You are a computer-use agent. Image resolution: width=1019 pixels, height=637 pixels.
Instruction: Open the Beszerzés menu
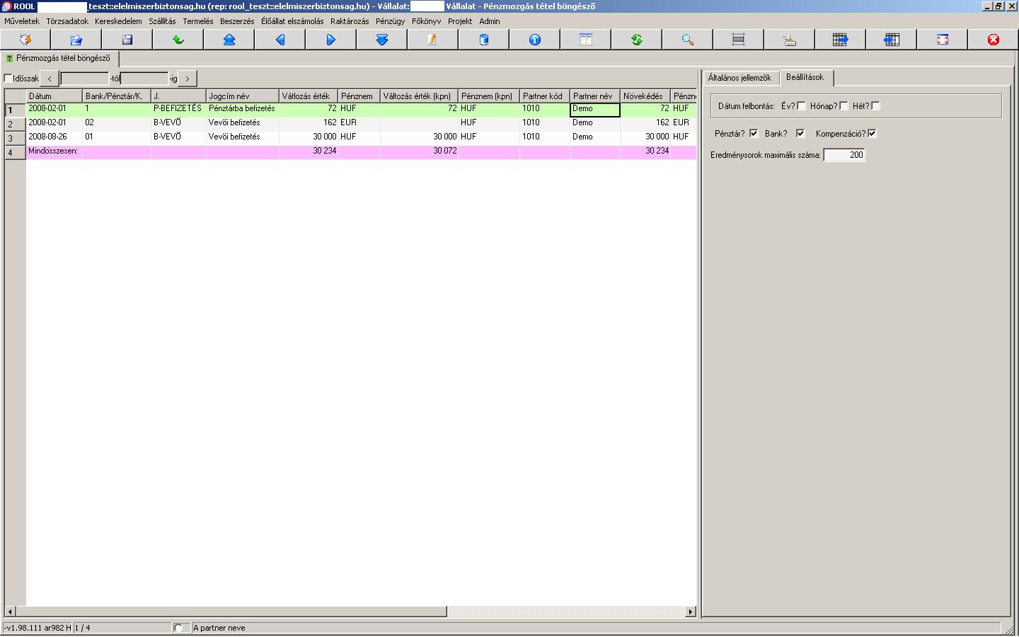click(x=237, y=21)
